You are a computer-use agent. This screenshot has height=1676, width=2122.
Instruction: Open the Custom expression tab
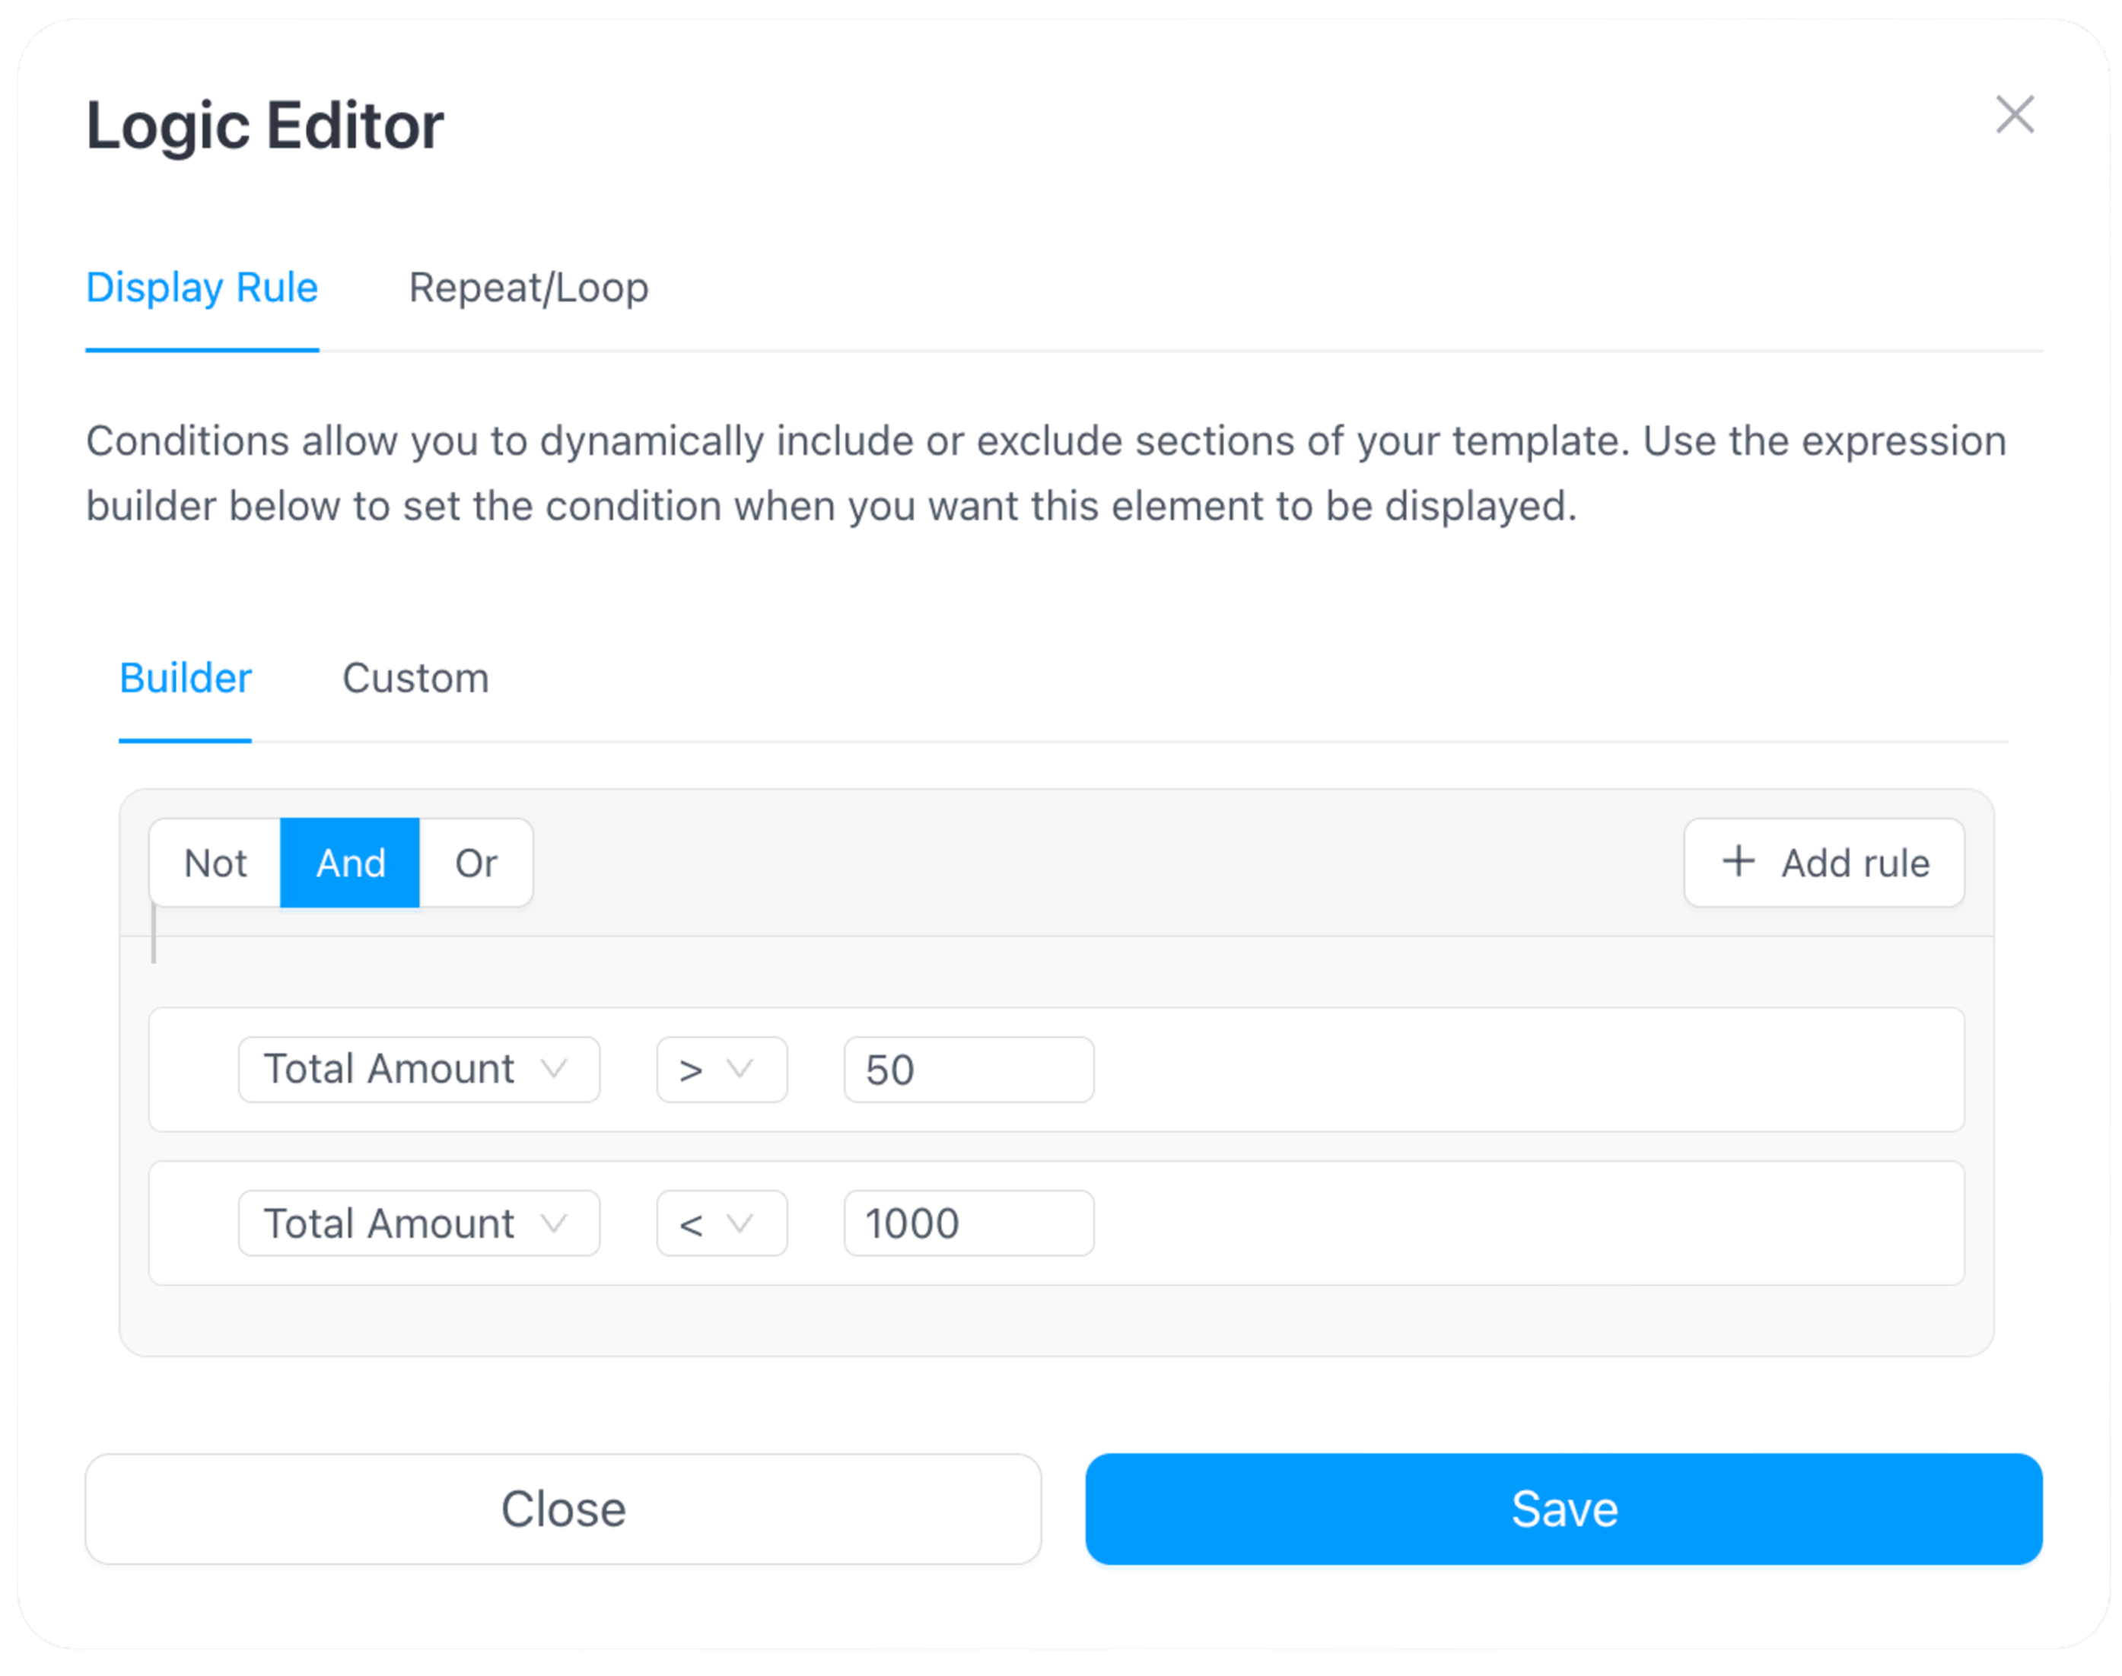pyautogui.click(x=415, y=678)
